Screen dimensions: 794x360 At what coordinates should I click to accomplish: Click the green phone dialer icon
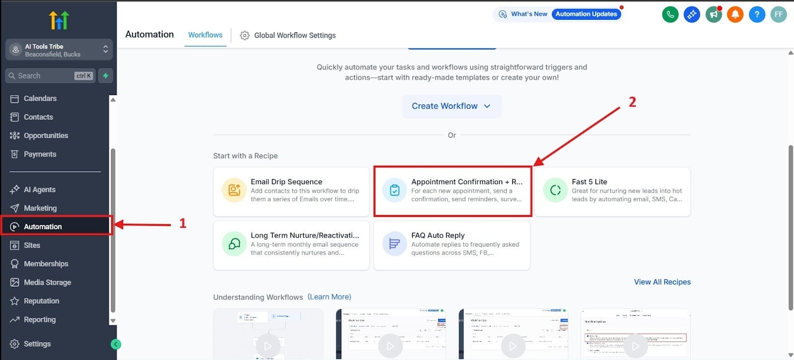[x=670, y=14]
